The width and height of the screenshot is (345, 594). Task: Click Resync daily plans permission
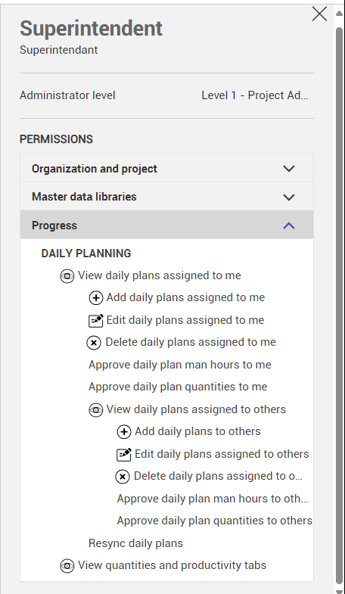click(x=135, y=543)
